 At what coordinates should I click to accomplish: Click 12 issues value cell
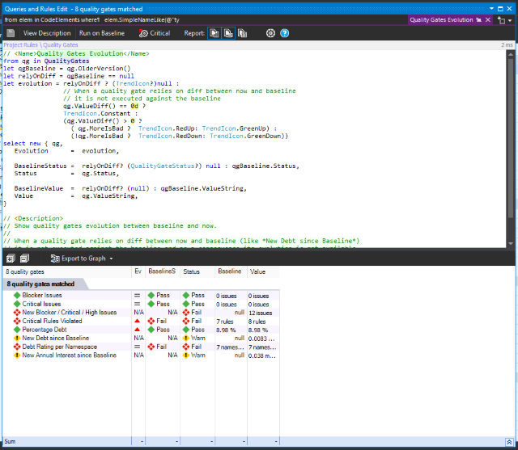[x=261, y=313]
